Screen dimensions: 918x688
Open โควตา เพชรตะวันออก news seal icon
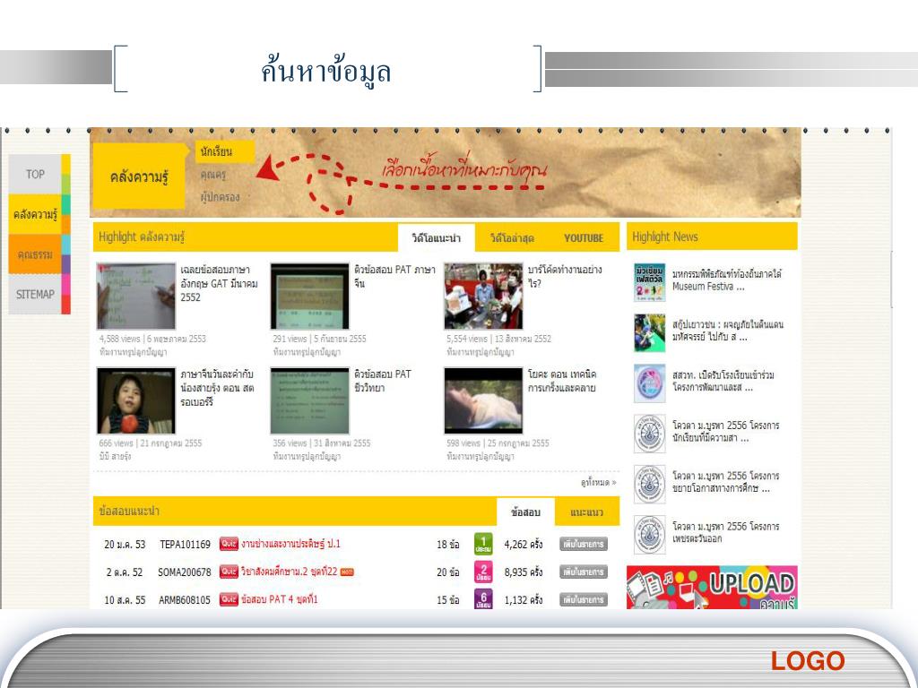click(x=649, y=534)
